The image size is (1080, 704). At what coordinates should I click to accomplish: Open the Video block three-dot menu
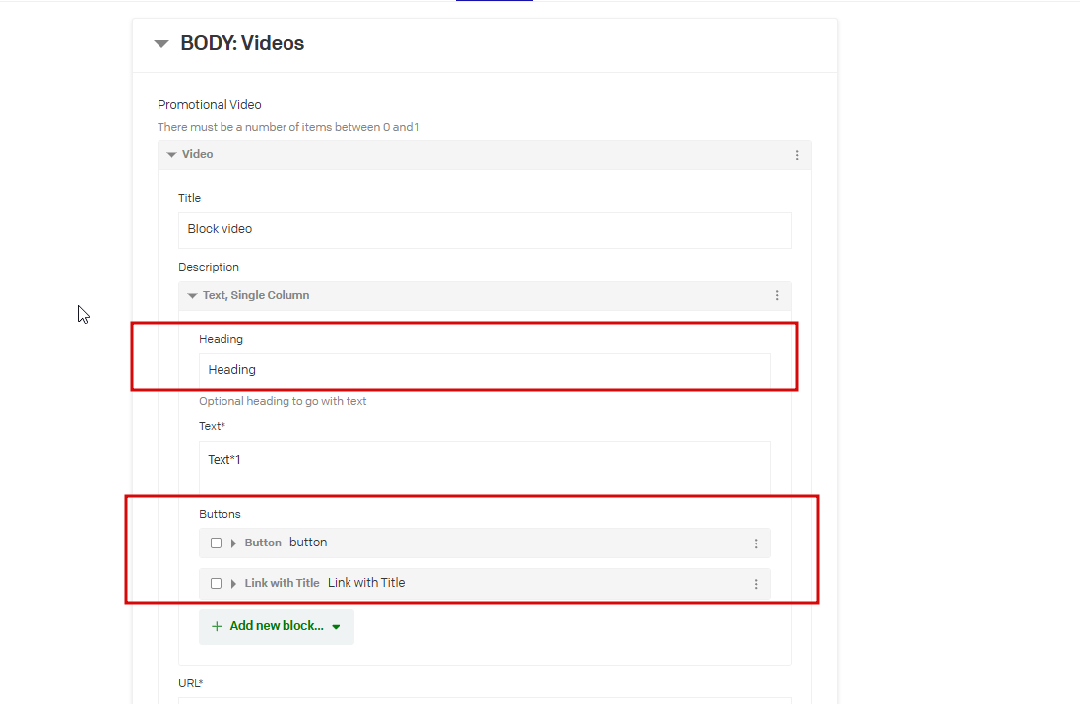point(797,155)
